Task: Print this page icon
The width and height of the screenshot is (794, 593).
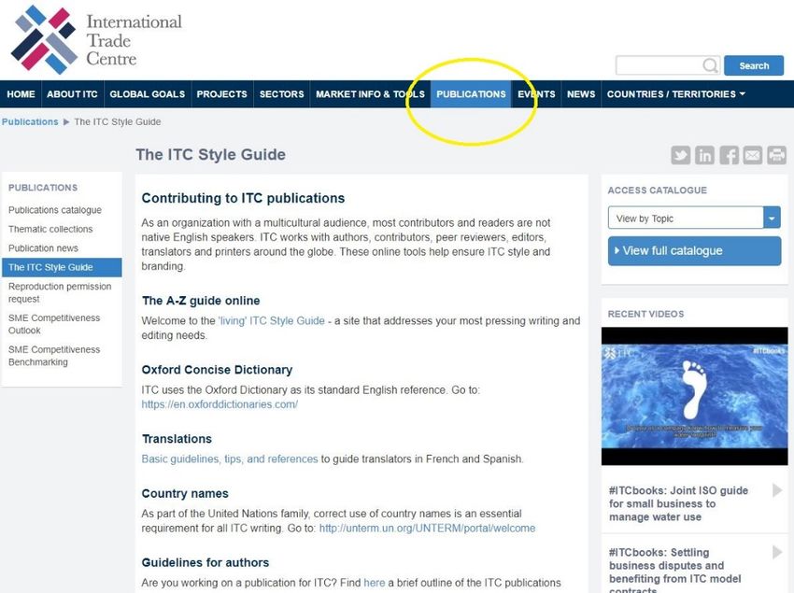Action: pos(777,155)
